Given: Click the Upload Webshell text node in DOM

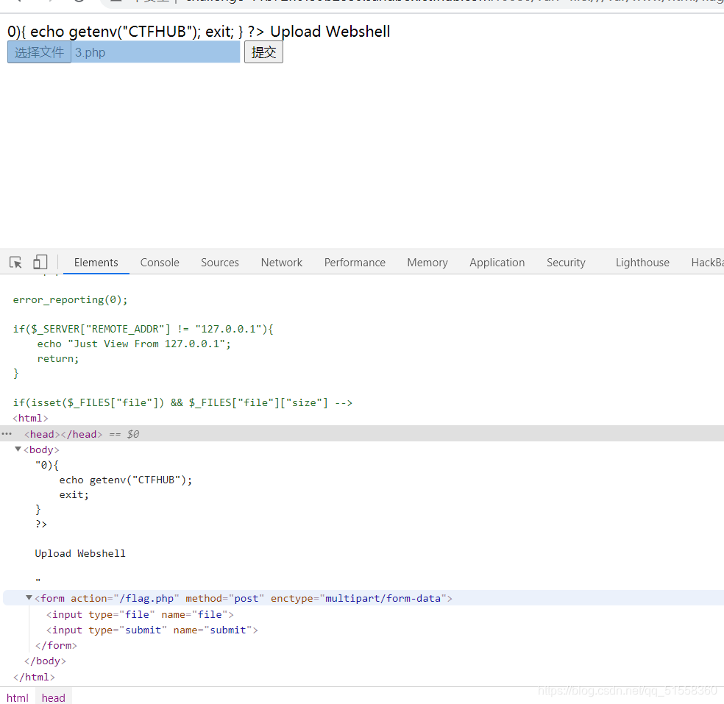Looking at the screenshot, I should (x=80, y=553).
